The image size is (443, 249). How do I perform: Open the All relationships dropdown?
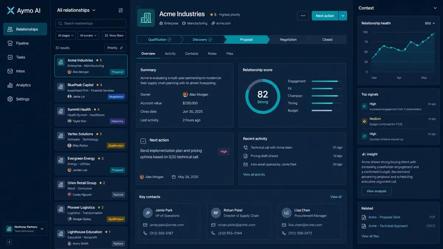click(76, 10)
